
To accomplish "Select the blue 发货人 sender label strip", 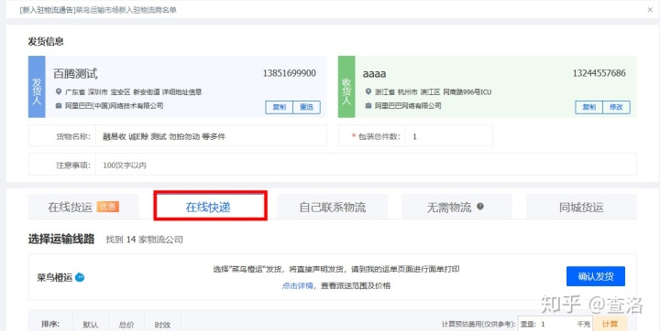I will coord(37,87).
